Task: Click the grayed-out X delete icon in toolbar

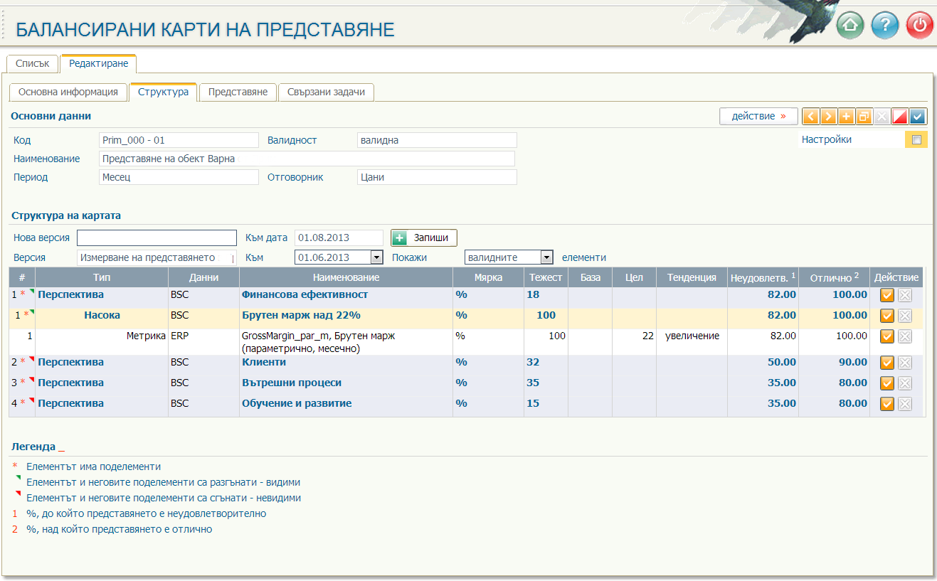Action: (882, 117)
